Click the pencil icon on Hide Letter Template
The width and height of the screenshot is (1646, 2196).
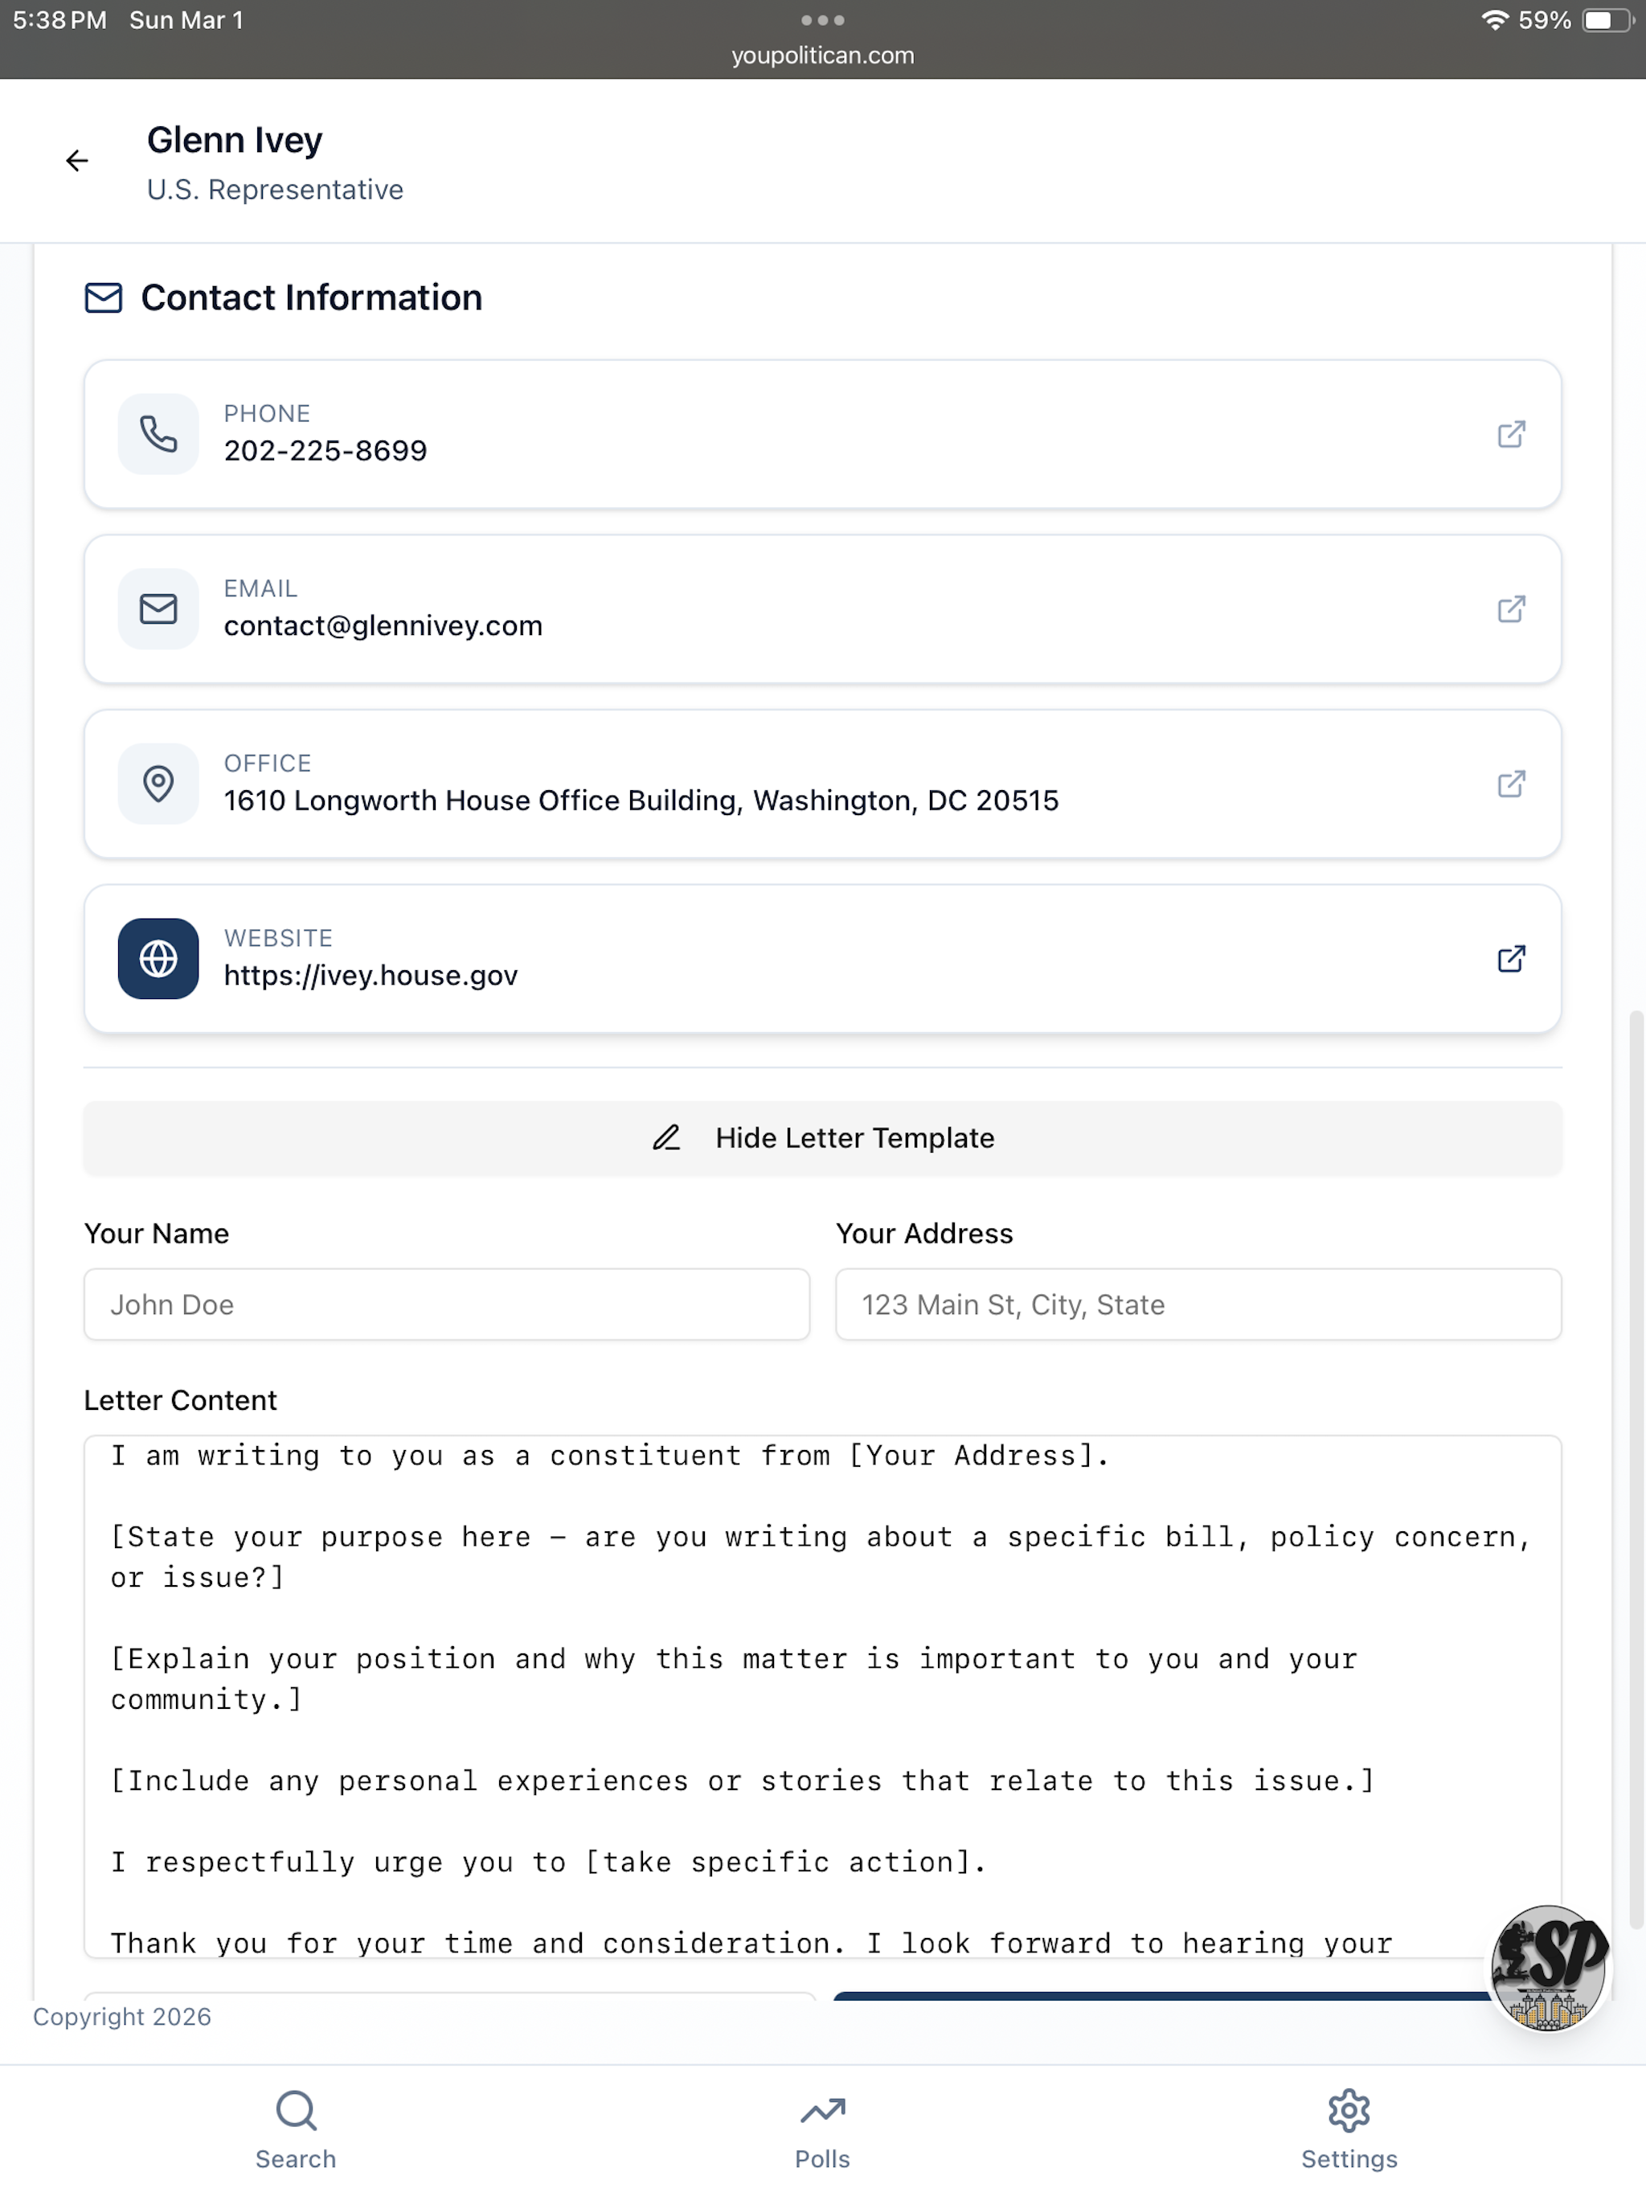click(x=666, y=1137)
